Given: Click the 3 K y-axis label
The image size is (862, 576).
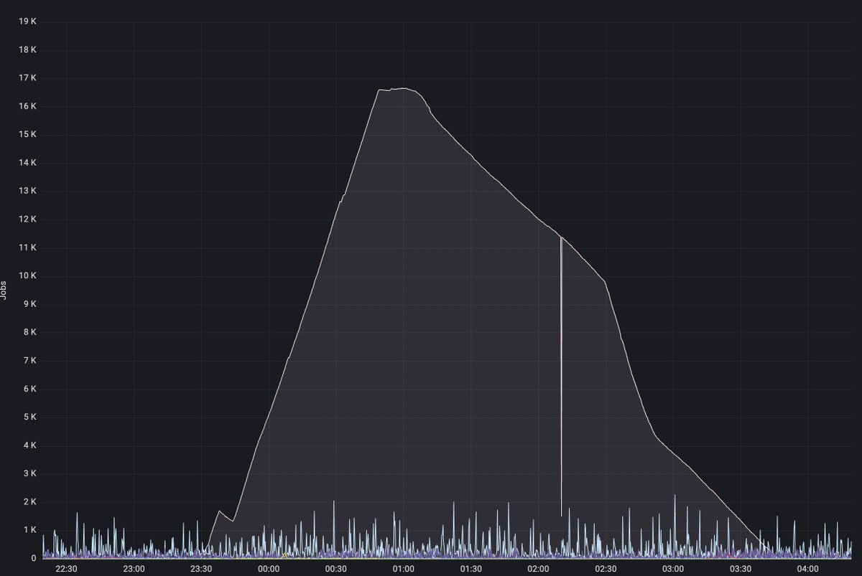Looking at the screenshot, I should tap(29, 473).
